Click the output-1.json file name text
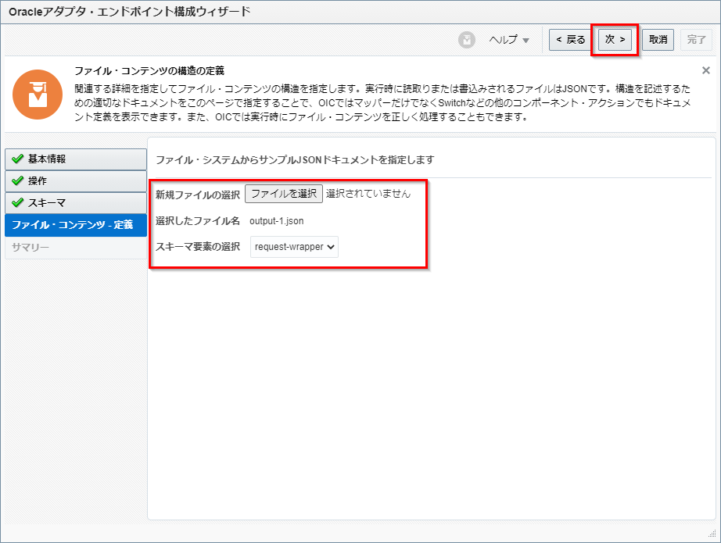Viewport: 721px width, 543px height. [276, 221]
